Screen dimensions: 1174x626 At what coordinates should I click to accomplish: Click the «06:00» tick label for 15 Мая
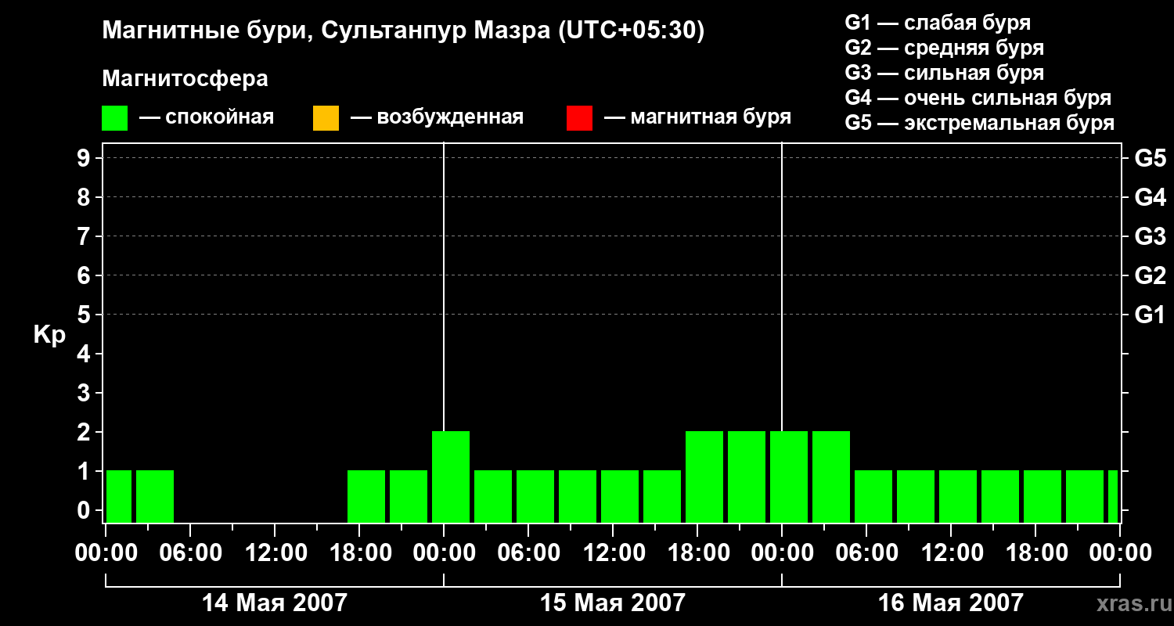click(528, 553)
